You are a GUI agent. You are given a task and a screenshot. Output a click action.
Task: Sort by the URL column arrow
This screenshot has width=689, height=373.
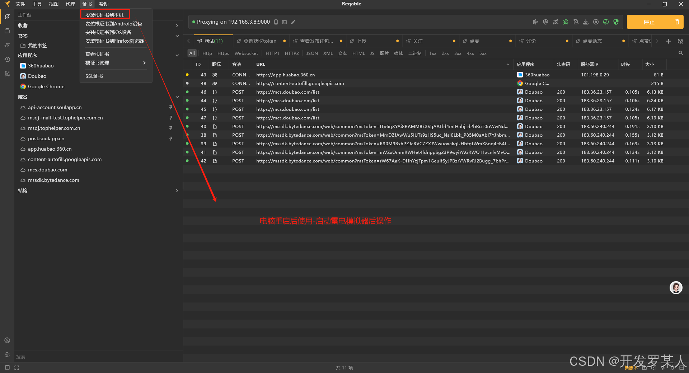[507, 65]
